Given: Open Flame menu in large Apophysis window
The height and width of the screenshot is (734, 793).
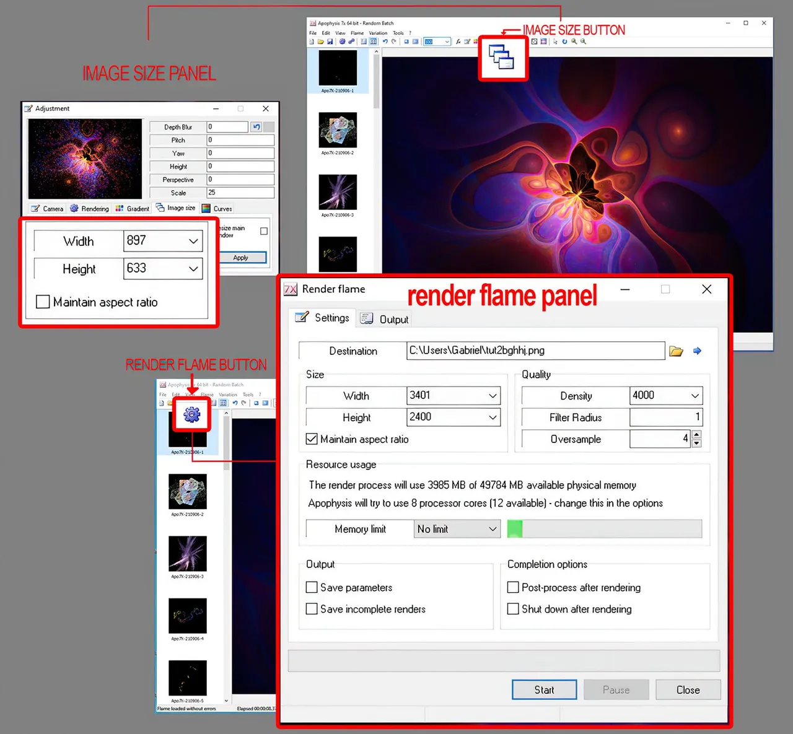Looking at the screenshot, I should (x=357, y=33).
